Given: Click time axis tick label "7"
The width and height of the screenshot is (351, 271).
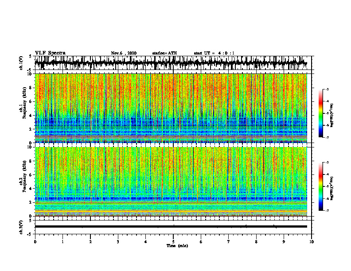Looking at the screenshot, I should pyautogui.click(x=229, y=242).
